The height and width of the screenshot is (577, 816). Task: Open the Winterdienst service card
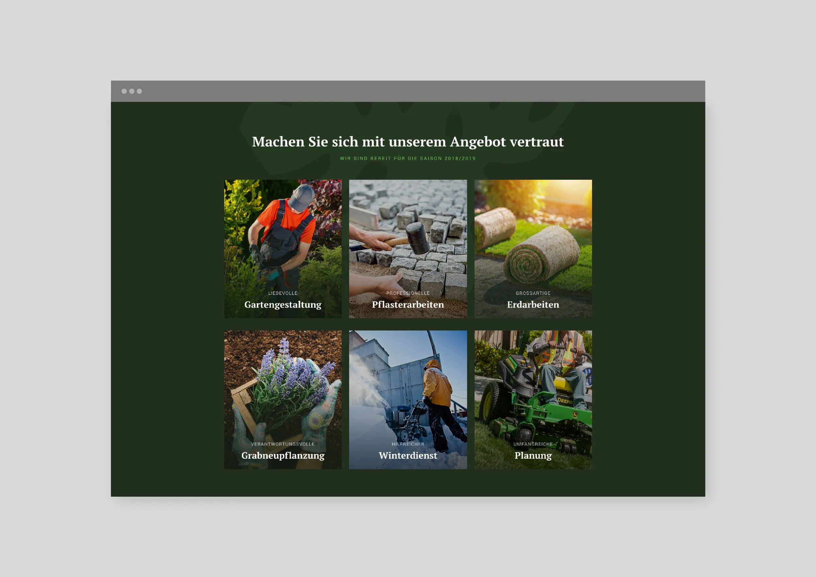click(408, 400)
